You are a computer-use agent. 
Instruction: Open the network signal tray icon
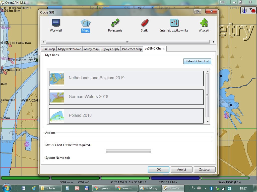point(223,188)
